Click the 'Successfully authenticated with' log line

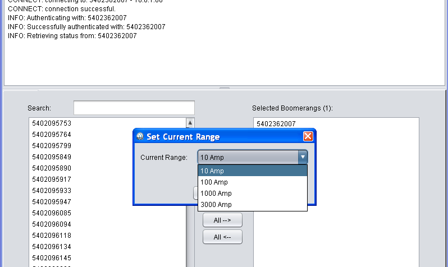[x=86, y=27]
